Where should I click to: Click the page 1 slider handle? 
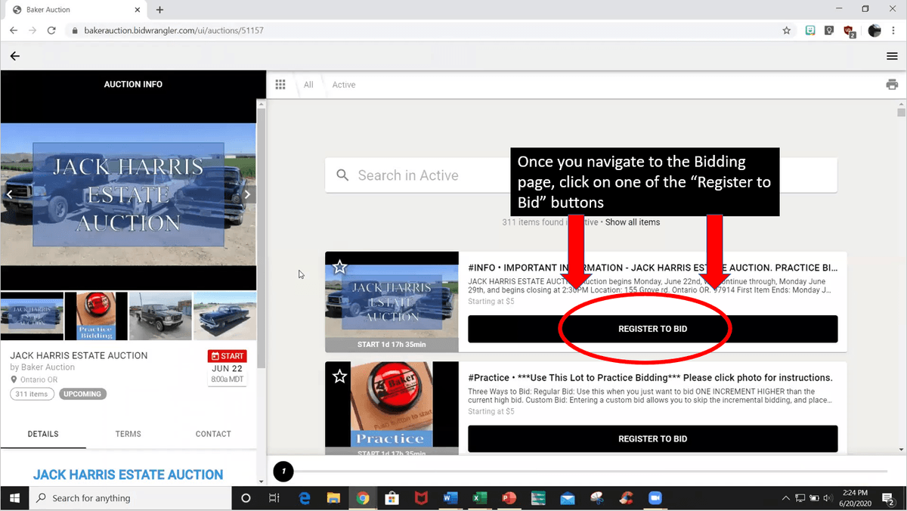283,472
